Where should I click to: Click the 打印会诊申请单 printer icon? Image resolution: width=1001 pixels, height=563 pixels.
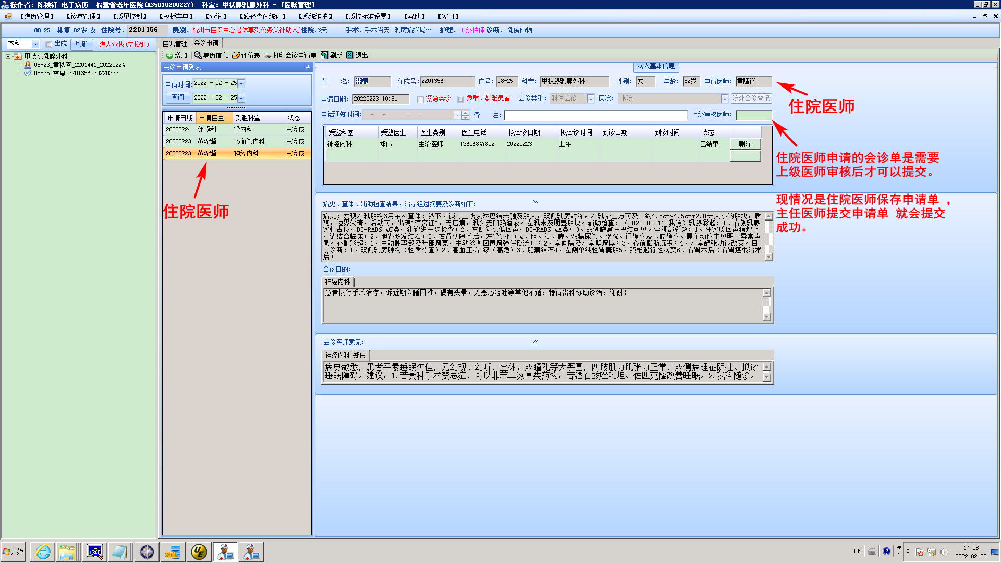(268, 55)
